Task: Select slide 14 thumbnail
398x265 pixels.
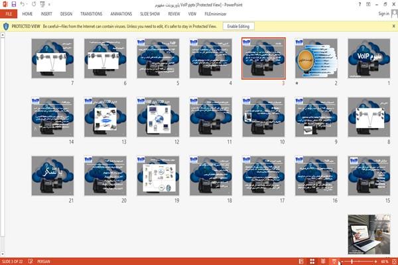Action: (x=52, y=117)
